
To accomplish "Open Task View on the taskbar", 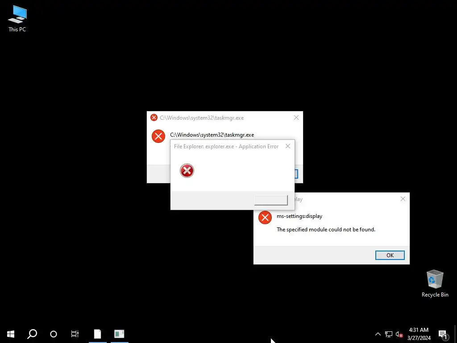I will (75, 334).
